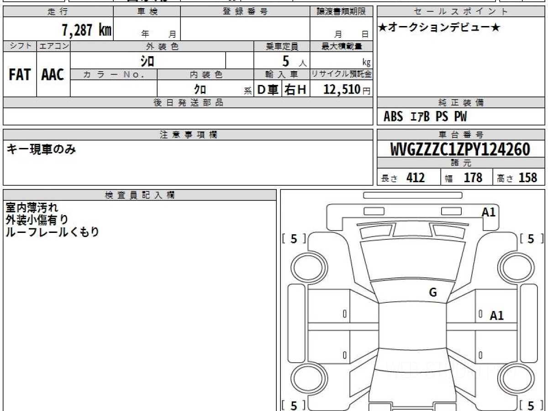Click the AAC air conditioner value
The image size is (548, 411).
pyautogui.click(x=53, y=75)
